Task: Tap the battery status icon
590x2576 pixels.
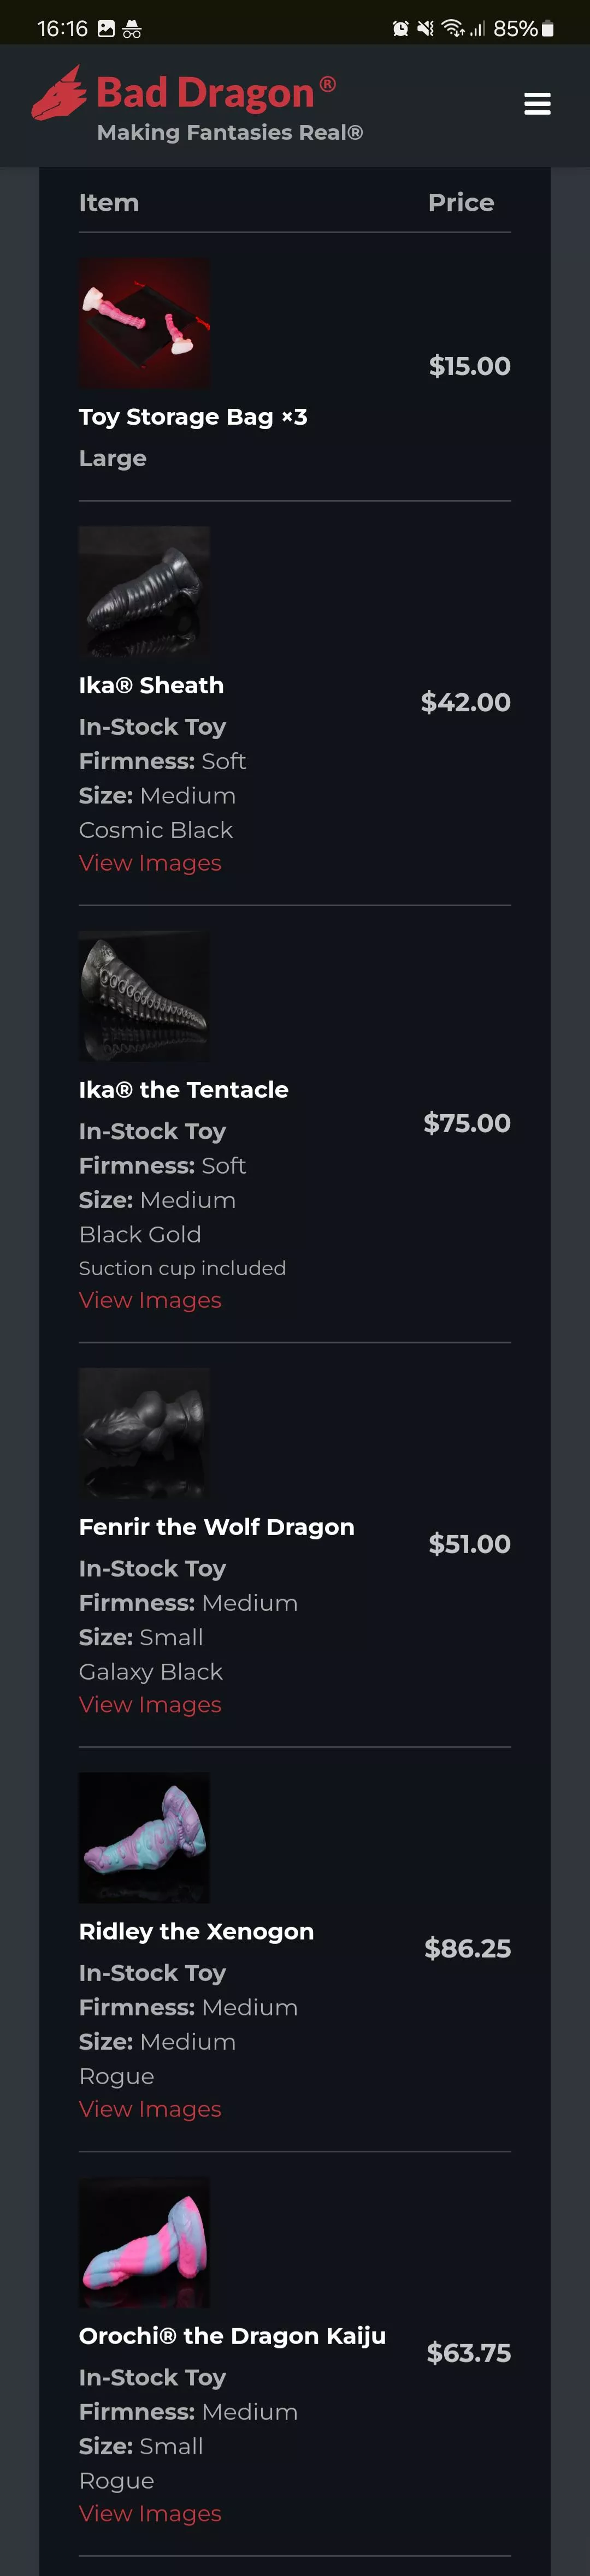Action: [x=548, y=29]
